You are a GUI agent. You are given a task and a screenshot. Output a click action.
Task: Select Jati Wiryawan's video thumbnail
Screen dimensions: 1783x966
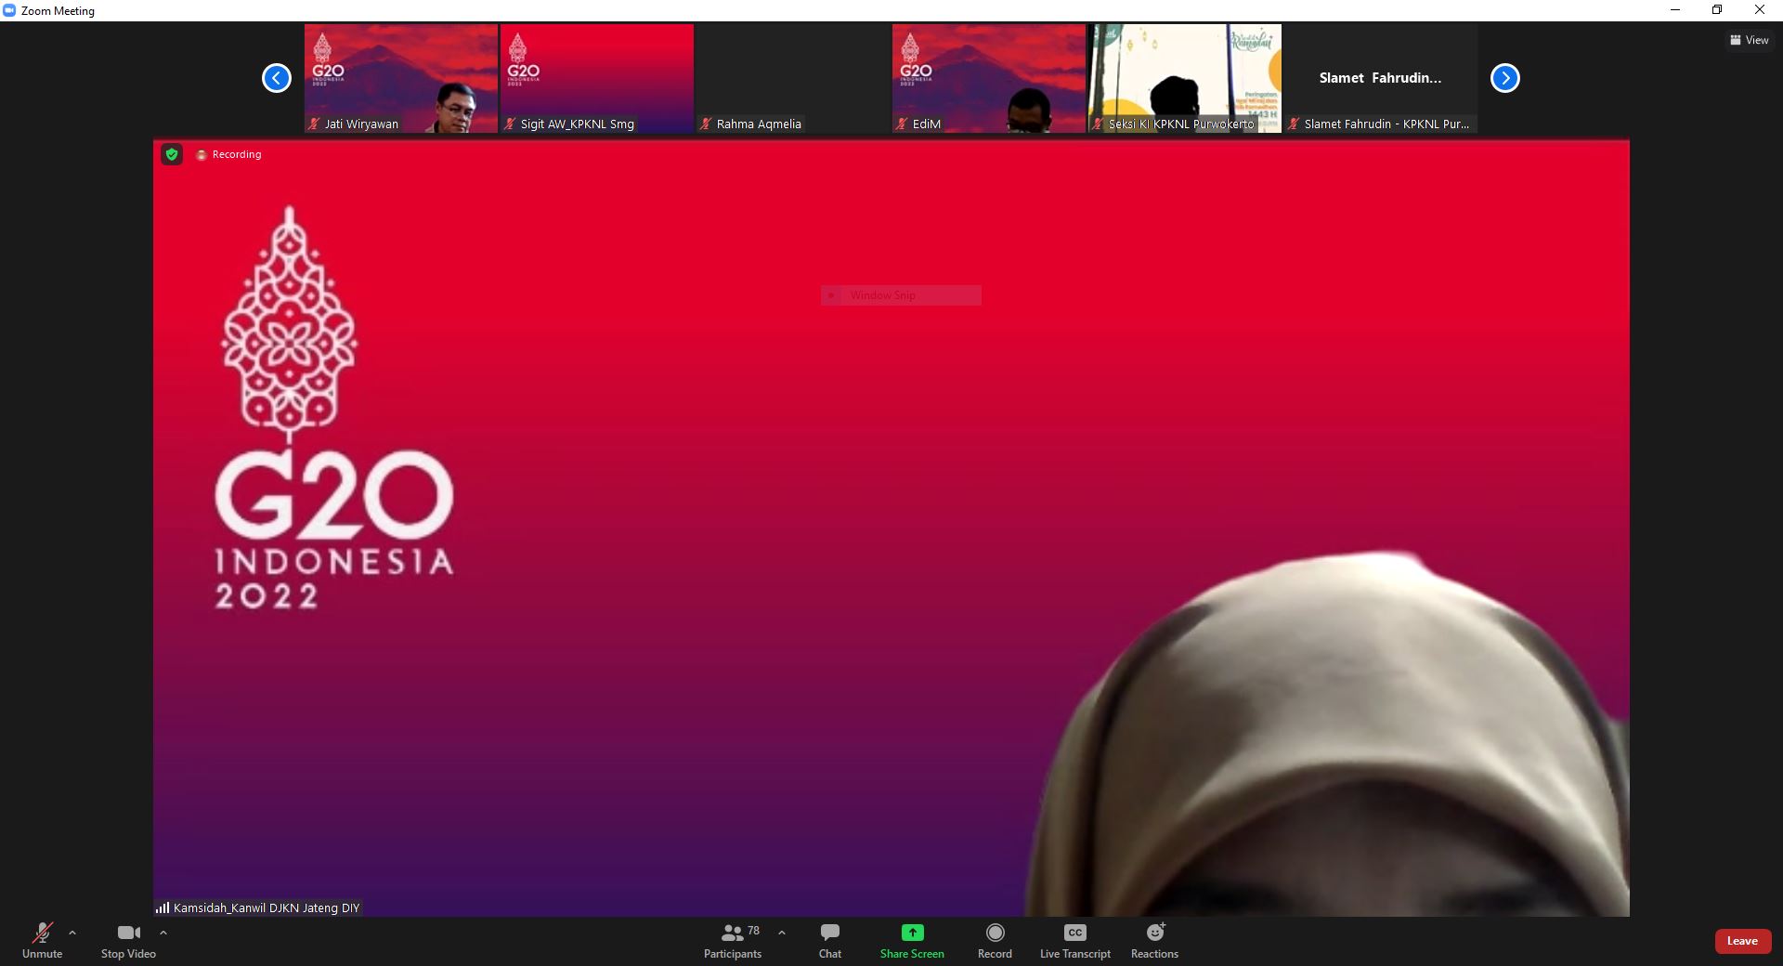(x=401, y=78)
